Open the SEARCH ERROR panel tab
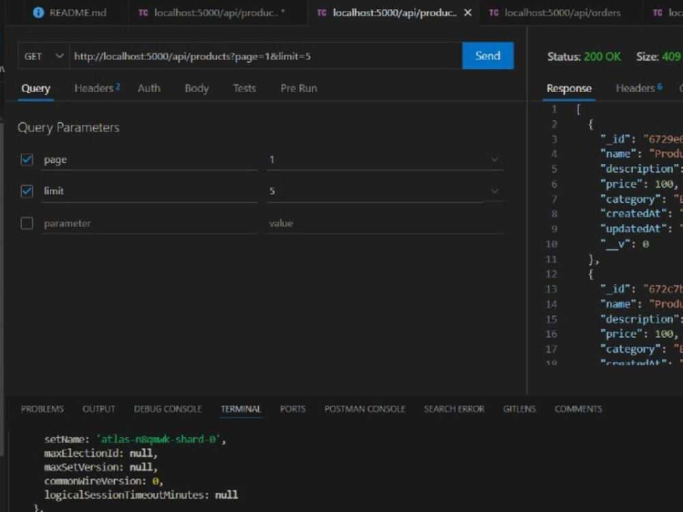 (x=454, y=409)
